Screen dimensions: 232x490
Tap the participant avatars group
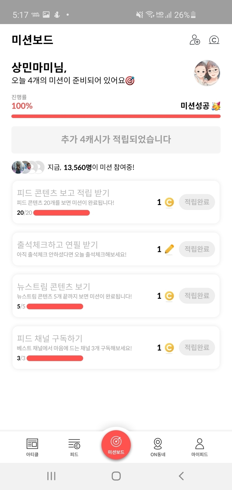[x=28, y=167]
